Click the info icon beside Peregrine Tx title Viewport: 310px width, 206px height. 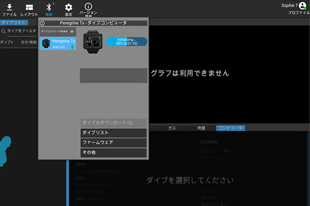coord(42,23)
